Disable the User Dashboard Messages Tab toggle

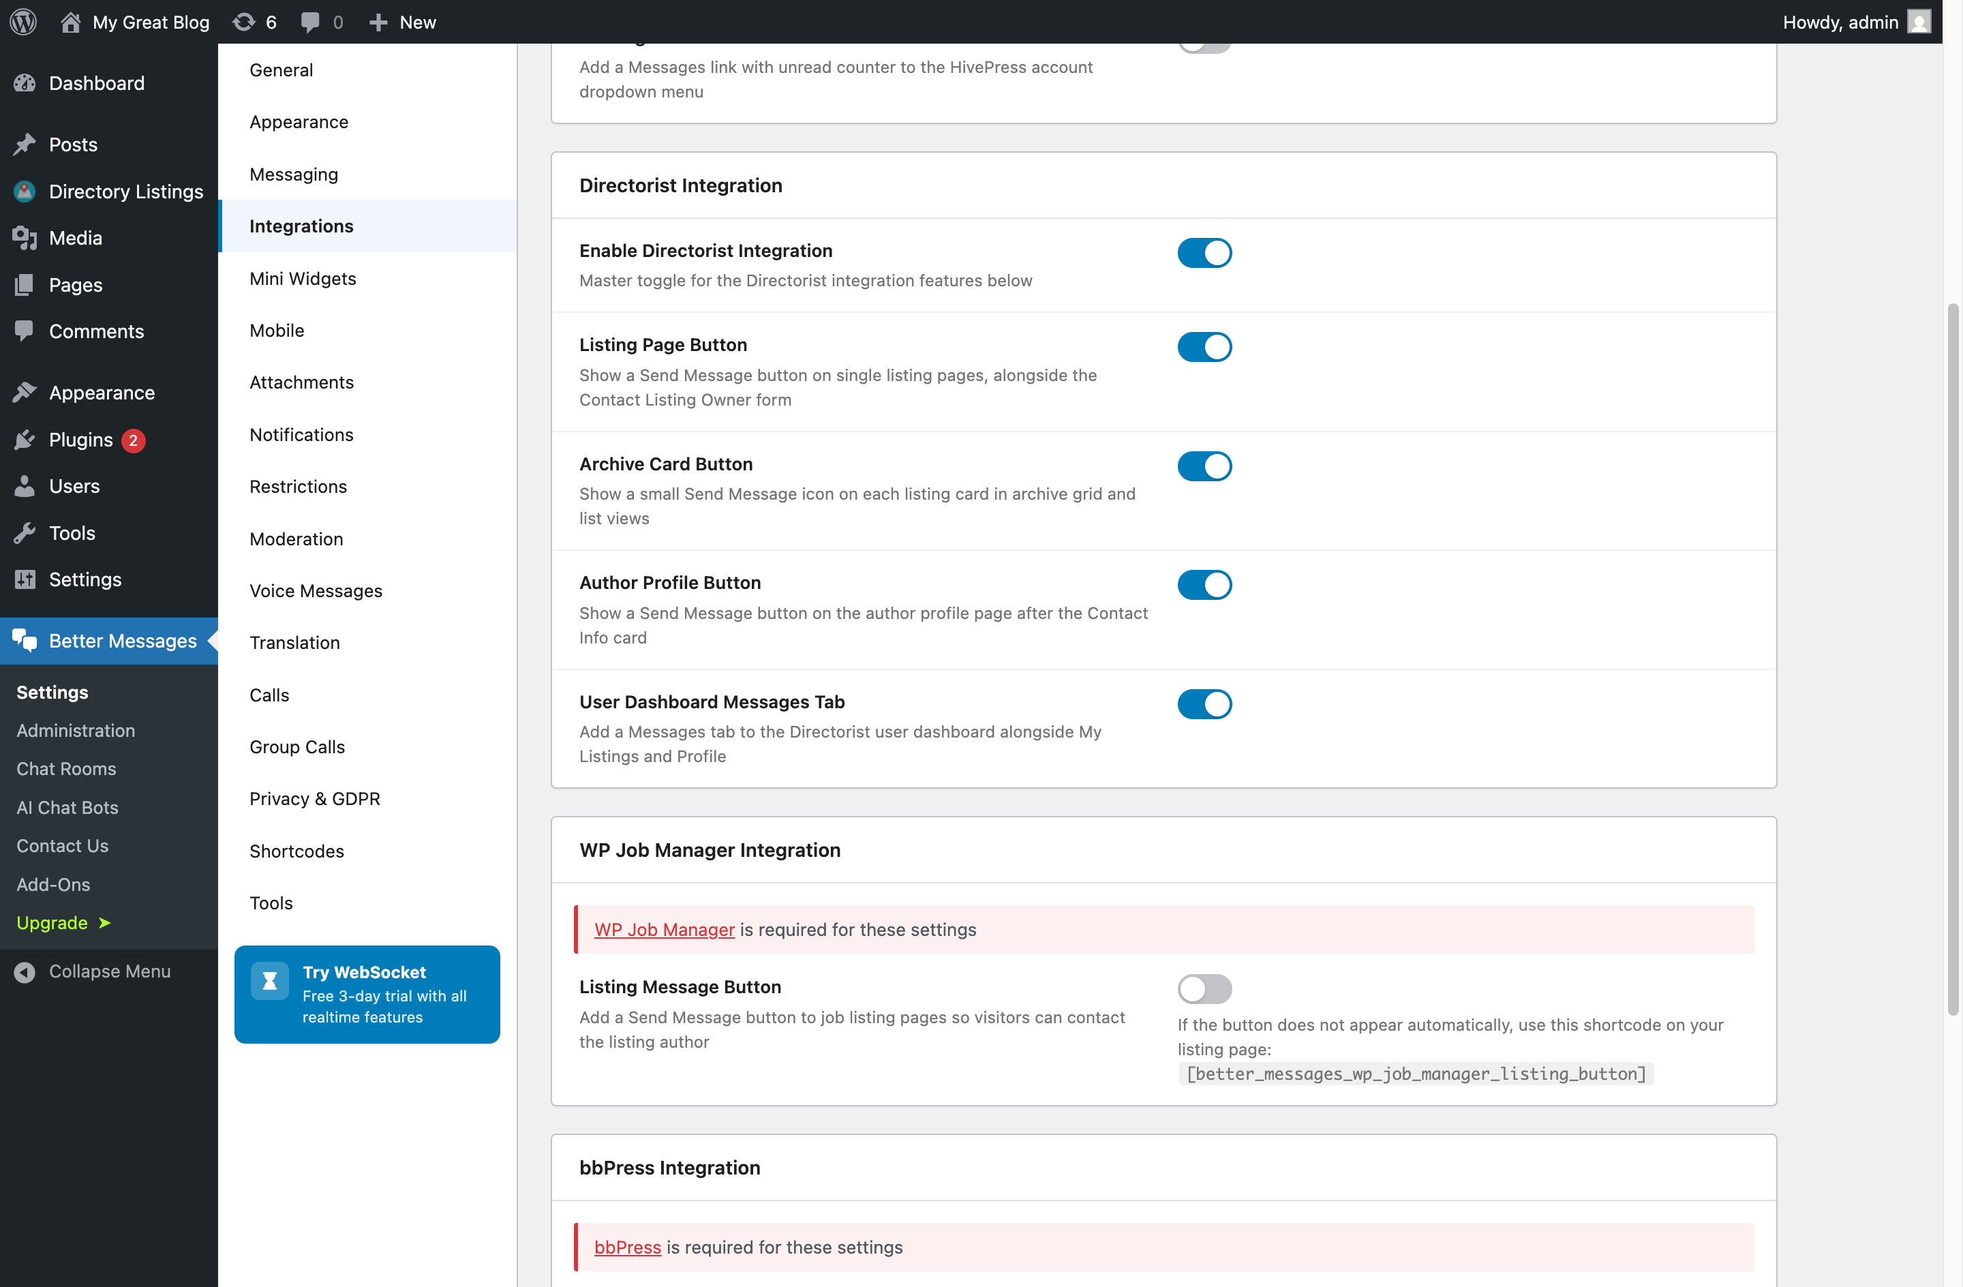1204,705
